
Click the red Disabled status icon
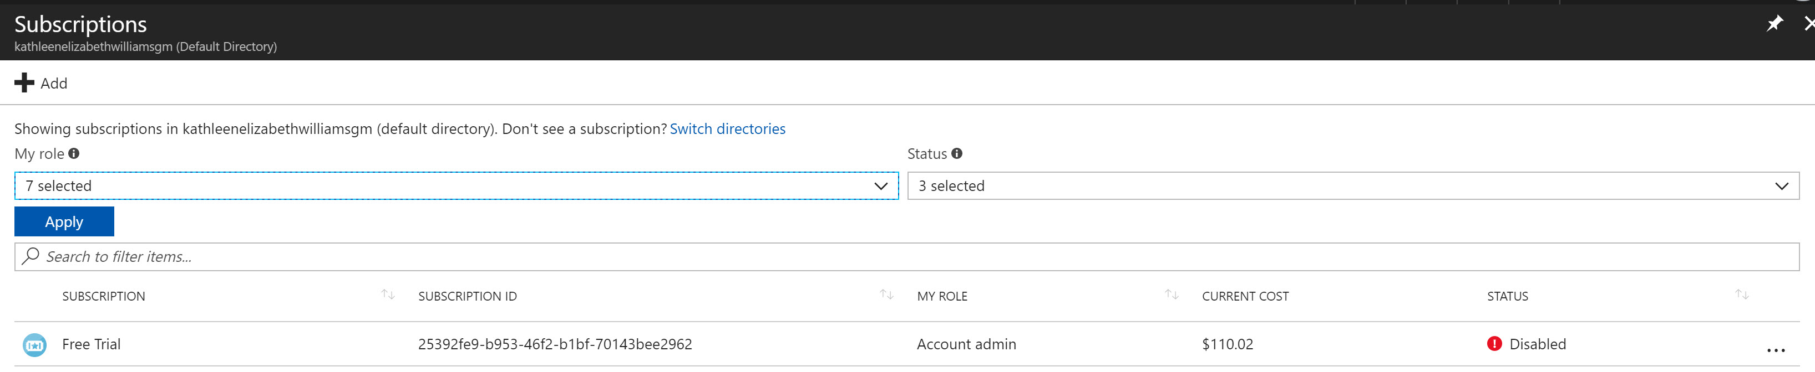coord(1494,344)
